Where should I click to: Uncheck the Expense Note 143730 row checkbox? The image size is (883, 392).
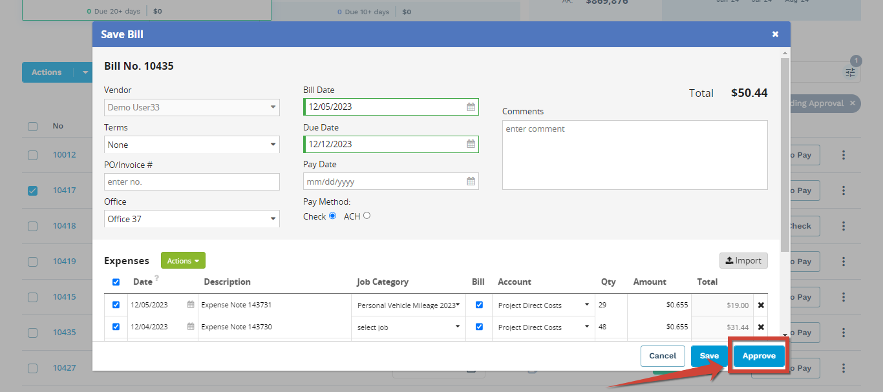[116, 327]
